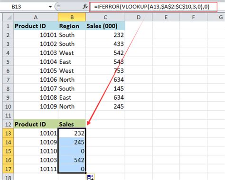
Task: Select lookup ID 10111
Action: [36, 169]
